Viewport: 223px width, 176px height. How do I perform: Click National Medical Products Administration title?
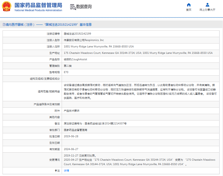point(38,10)
